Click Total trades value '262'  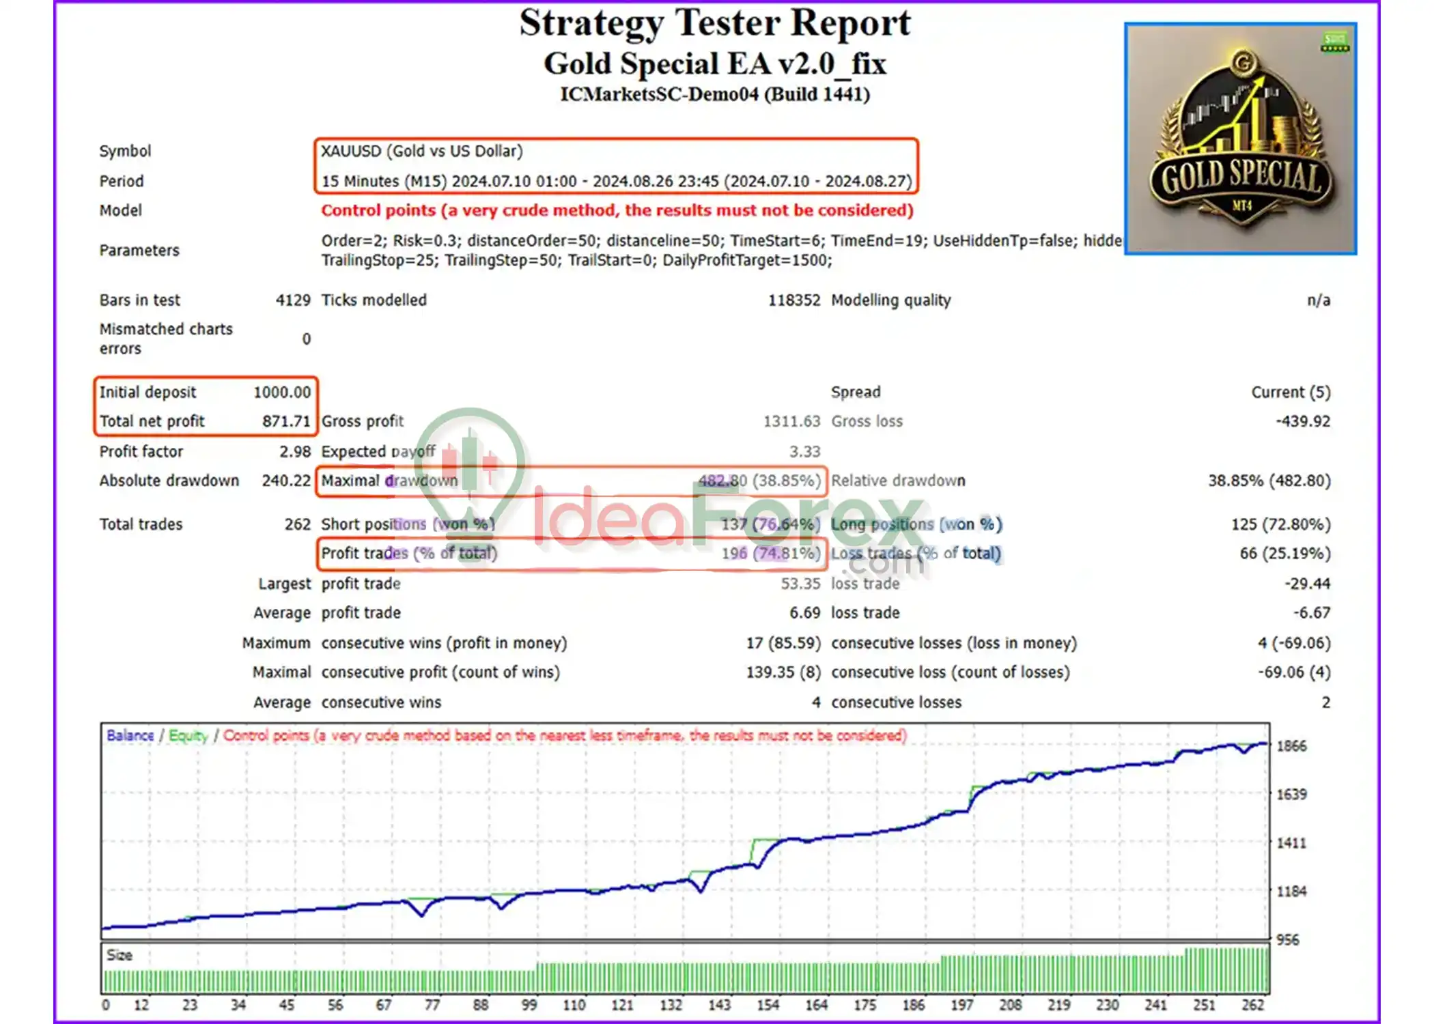(x=298, y=524)
